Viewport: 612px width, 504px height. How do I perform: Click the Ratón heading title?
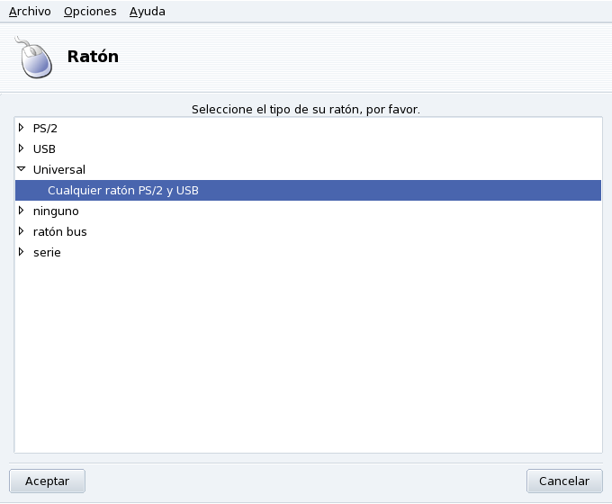pos(93,57)
